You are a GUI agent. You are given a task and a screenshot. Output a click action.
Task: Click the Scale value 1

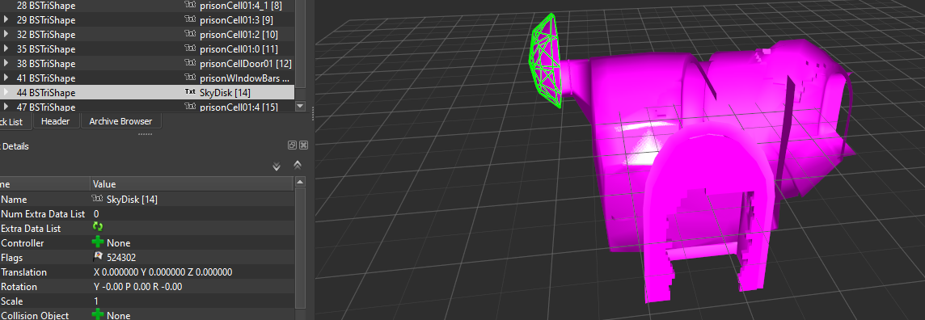click(96, 301)
